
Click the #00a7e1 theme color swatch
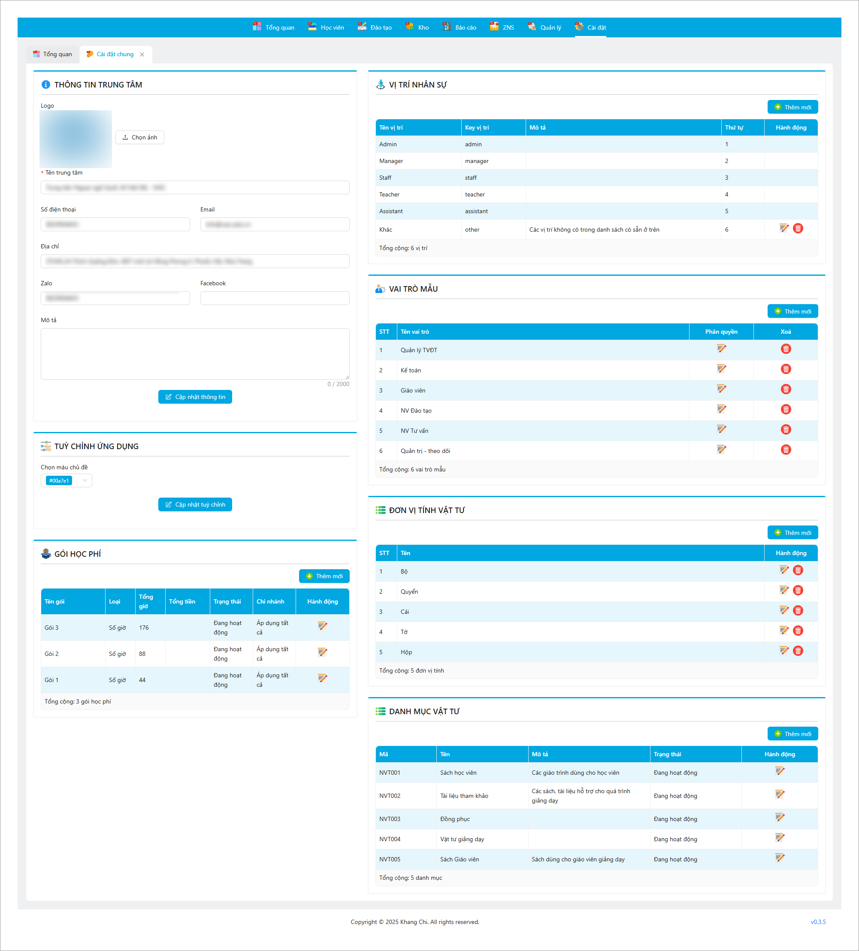pos(59,481)
